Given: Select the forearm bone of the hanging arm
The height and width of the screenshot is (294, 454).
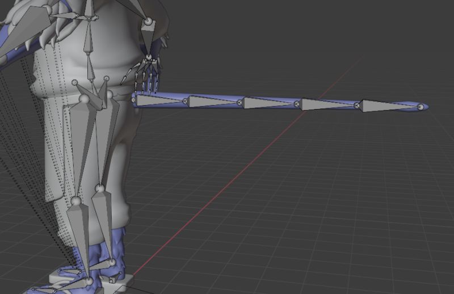Looking at the screenshot, I should tap(148, 37).
